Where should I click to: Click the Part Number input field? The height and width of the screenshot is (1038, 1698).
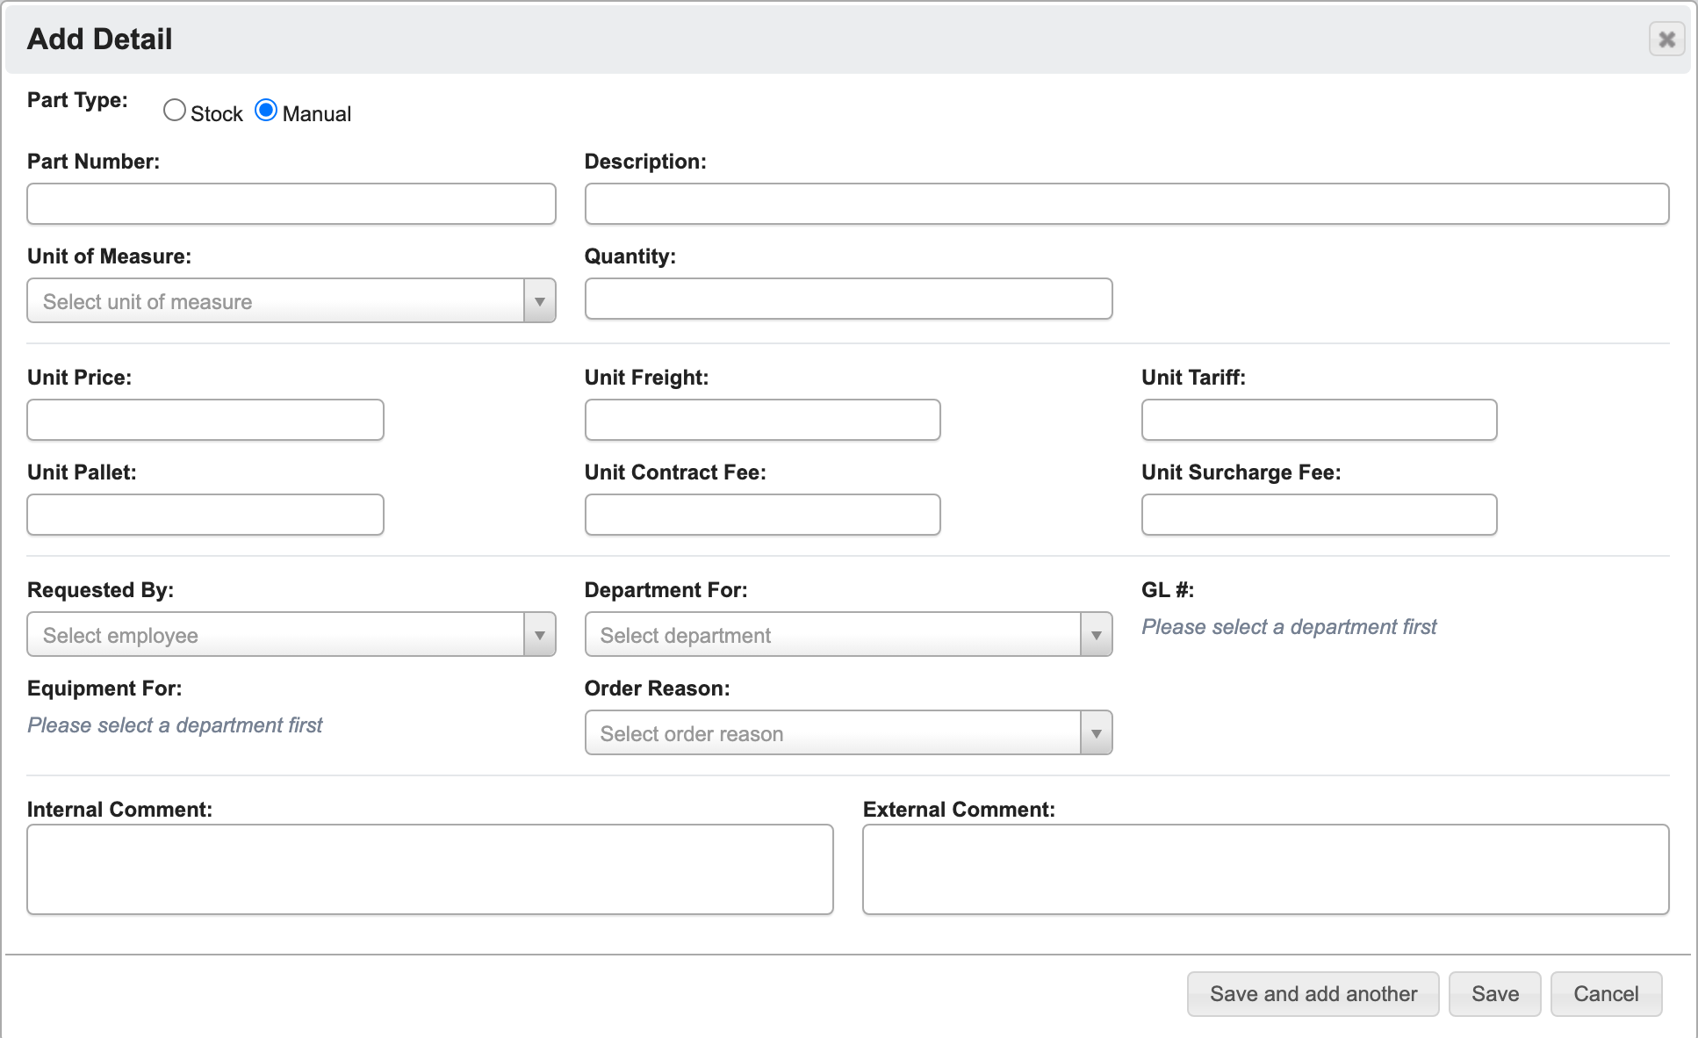click(291, 204)
